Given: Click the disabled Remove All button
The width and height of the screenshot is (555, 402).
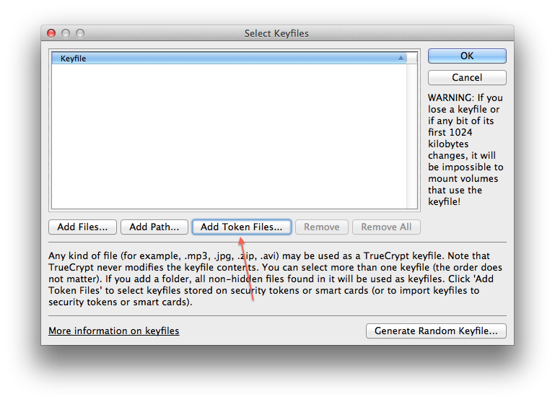Looking at the screenshot, I should point(386,227).
